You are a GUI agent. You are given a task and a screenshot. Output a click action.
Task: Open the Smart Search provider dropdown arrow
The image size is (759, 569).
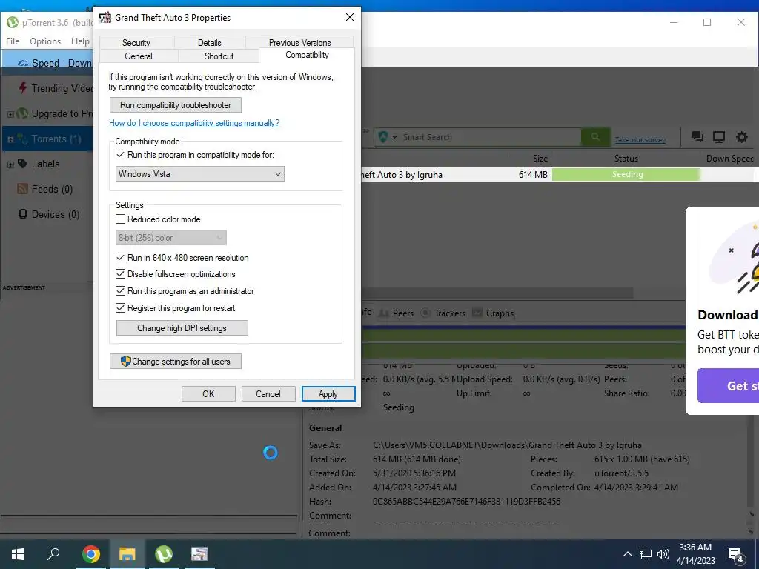(x=394, y=137)
